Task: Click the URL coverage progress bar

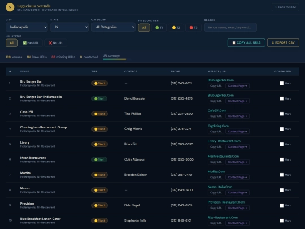Action: coord(117,59)
